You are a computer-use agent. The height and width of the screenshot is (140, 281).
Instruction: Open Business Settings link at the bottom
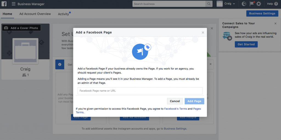click(x=175, y=129)
